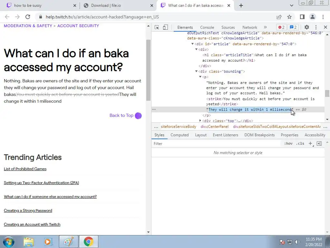Click the address bar URL
Viewport: 330px width, 248px height.
point(102,17)
